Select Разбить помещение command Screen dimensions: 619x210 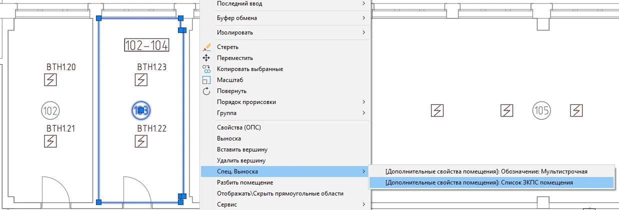click(x=245, y=182)
